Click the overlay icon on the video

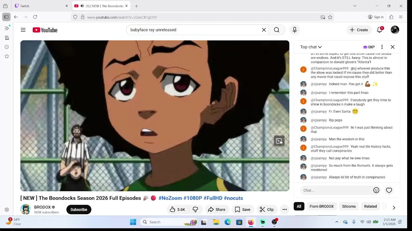coord(279,141)
